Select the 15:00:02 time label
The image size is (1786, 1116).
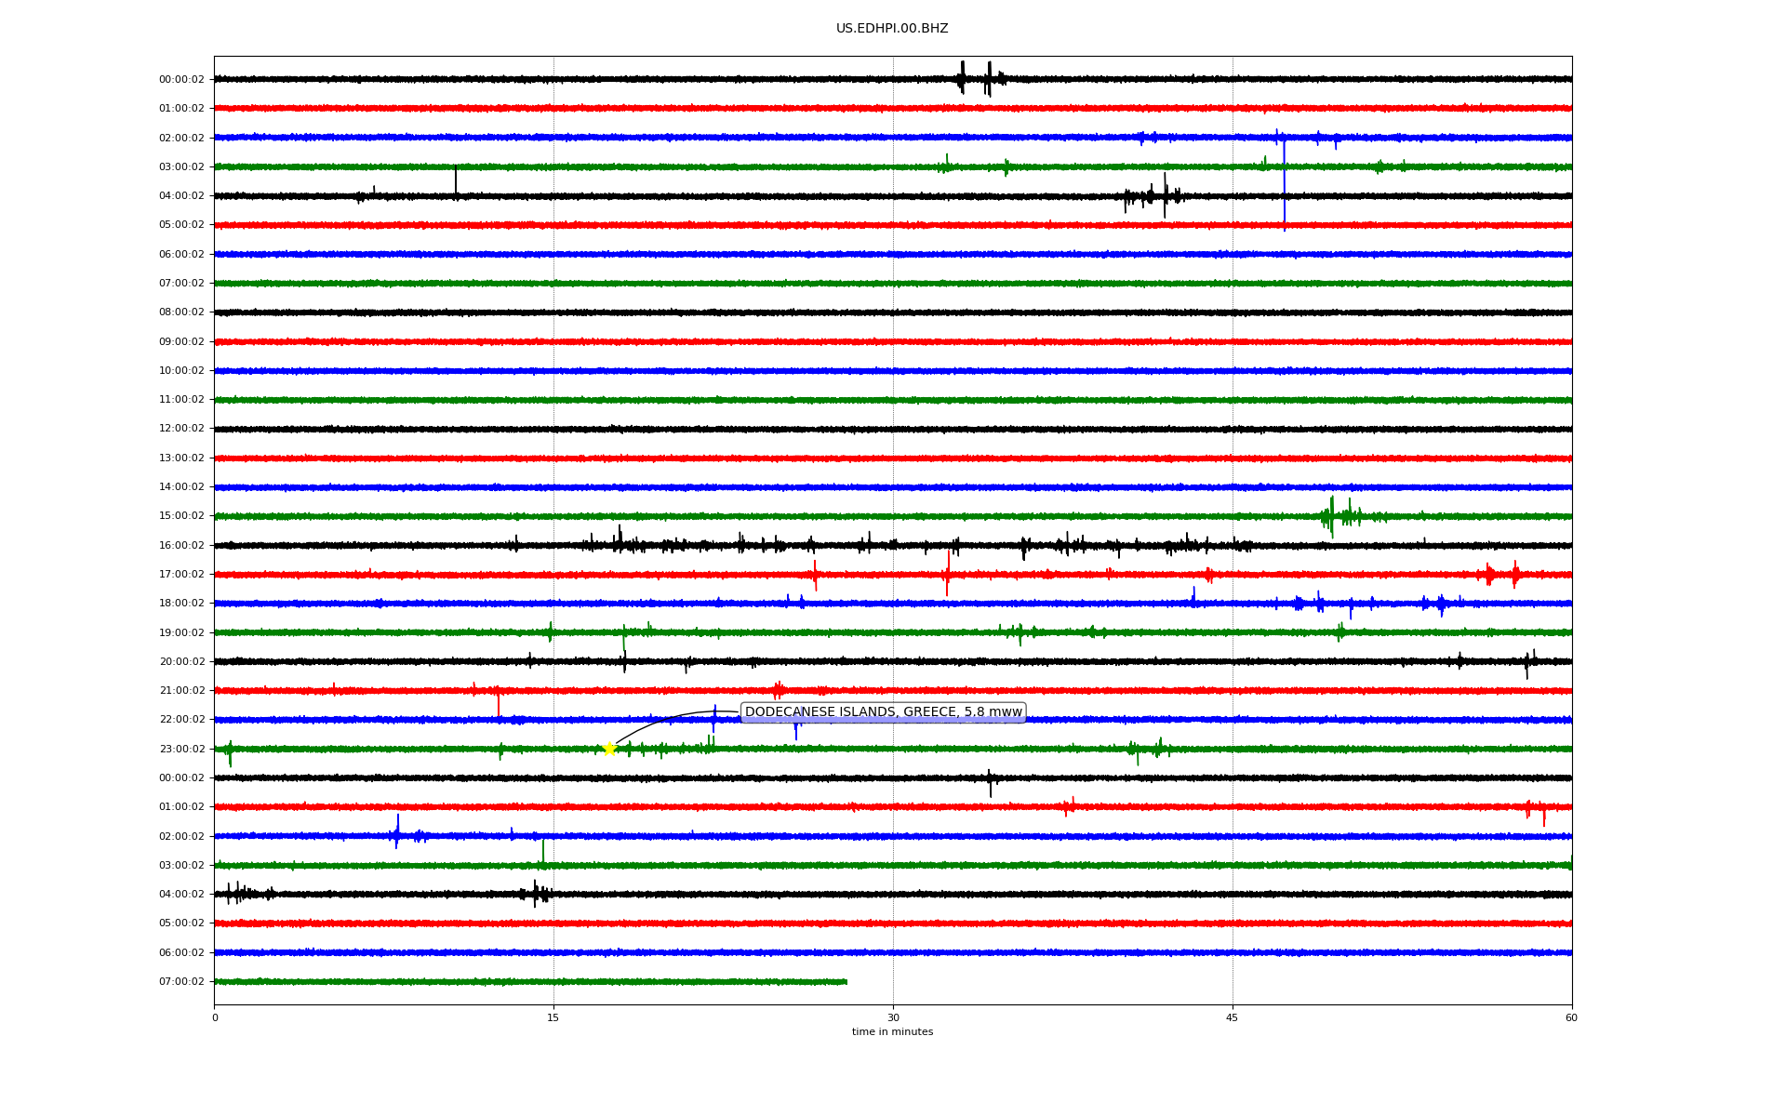pyautogui.click(x=181, y=516)
